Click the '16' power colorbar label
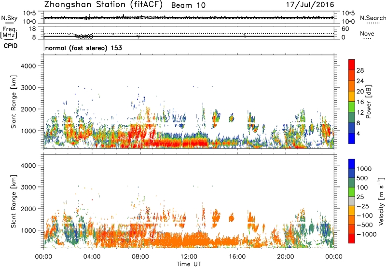 (x=360, y=102)
